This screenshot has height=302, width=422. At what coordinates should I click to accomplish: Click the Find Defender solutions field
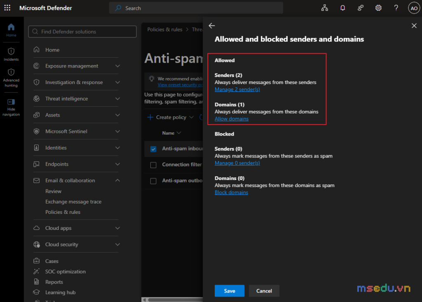pos(82,31)
